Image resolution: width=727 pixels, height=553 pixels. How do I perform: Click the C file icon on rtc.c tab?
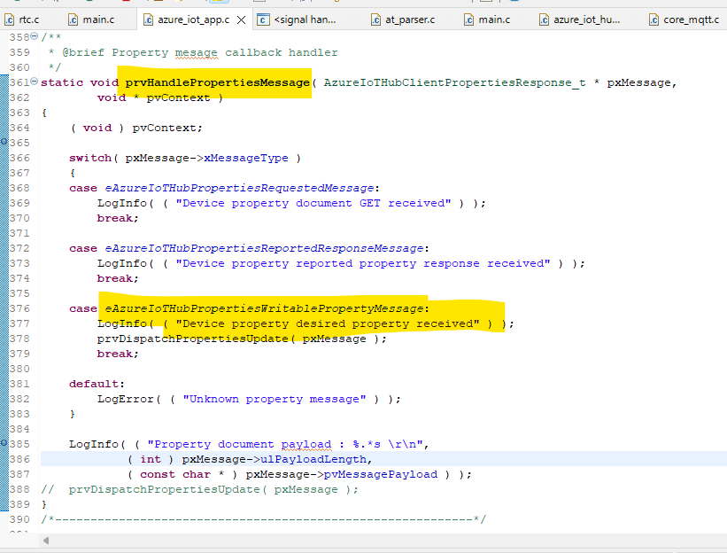click(9, 17)
